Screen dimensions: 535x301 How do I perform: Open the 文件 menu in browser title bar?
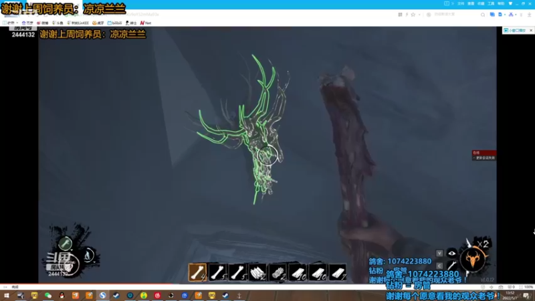461,3
